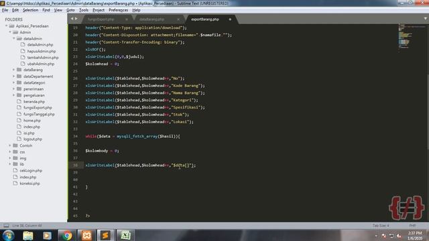Open Google Chrome from taskbar
Viewport: 429px width, 241px height.
(x=66, y=235)
